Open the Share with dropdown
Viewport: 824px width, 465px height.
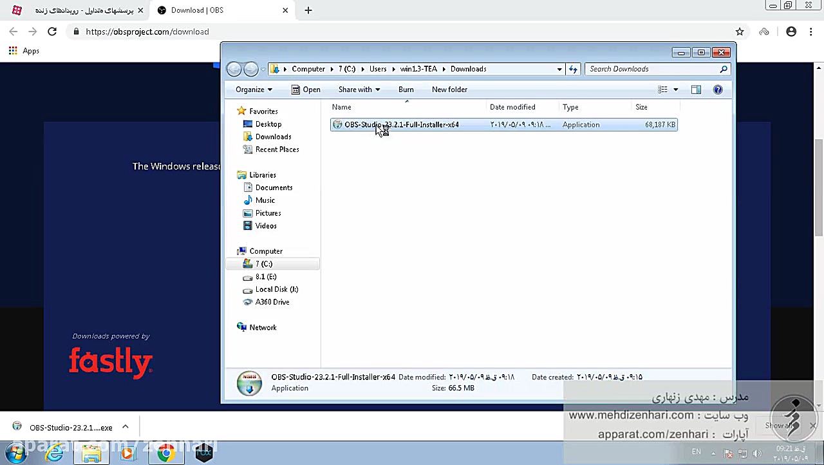tap(359, 90)
